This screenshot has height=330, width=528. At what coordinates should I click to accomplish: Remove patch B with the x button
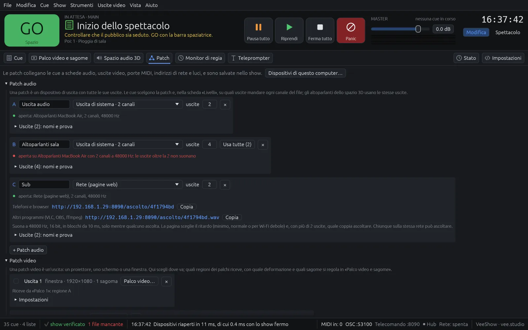coord(263,145)
